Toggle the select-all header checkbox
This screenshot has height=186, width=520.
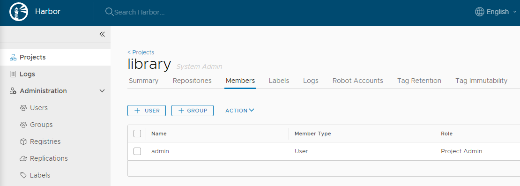pyautogui.click(x=137, y=134)
